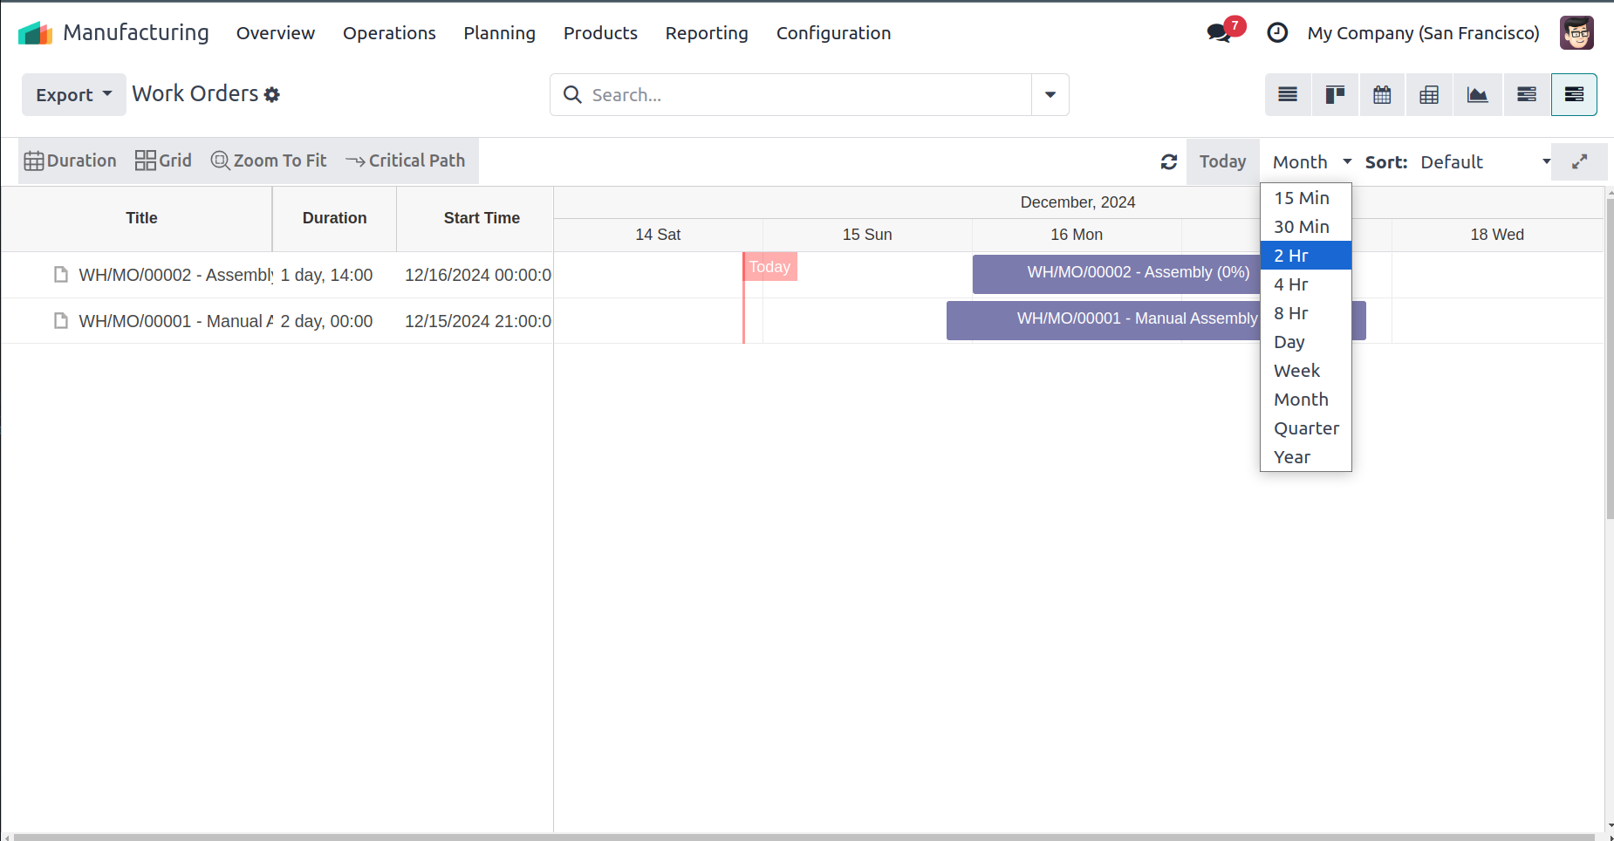Open the Sort Default dropdown
The width and height of the screenshot is (1614, 841).
coord(1484,162)
